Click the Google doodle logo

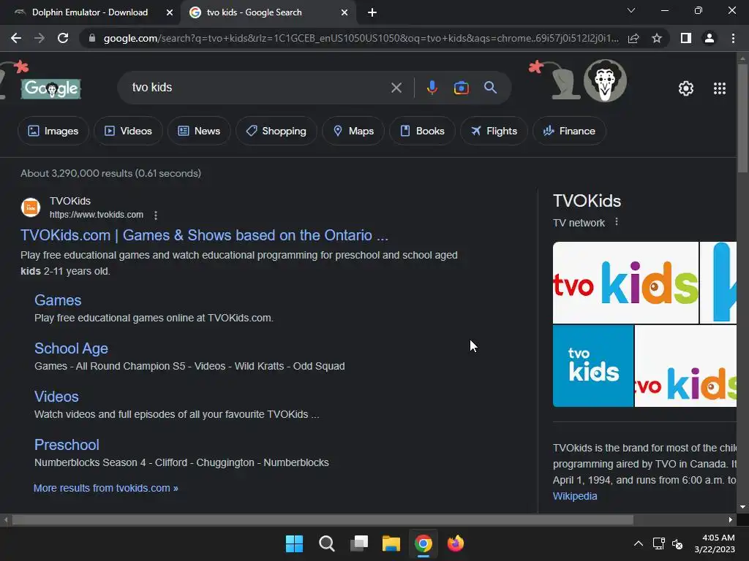(x=50, y=88)
